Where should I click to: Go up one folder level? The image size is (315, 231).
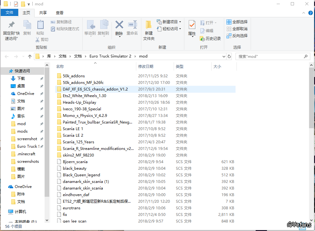coord(30,57)
